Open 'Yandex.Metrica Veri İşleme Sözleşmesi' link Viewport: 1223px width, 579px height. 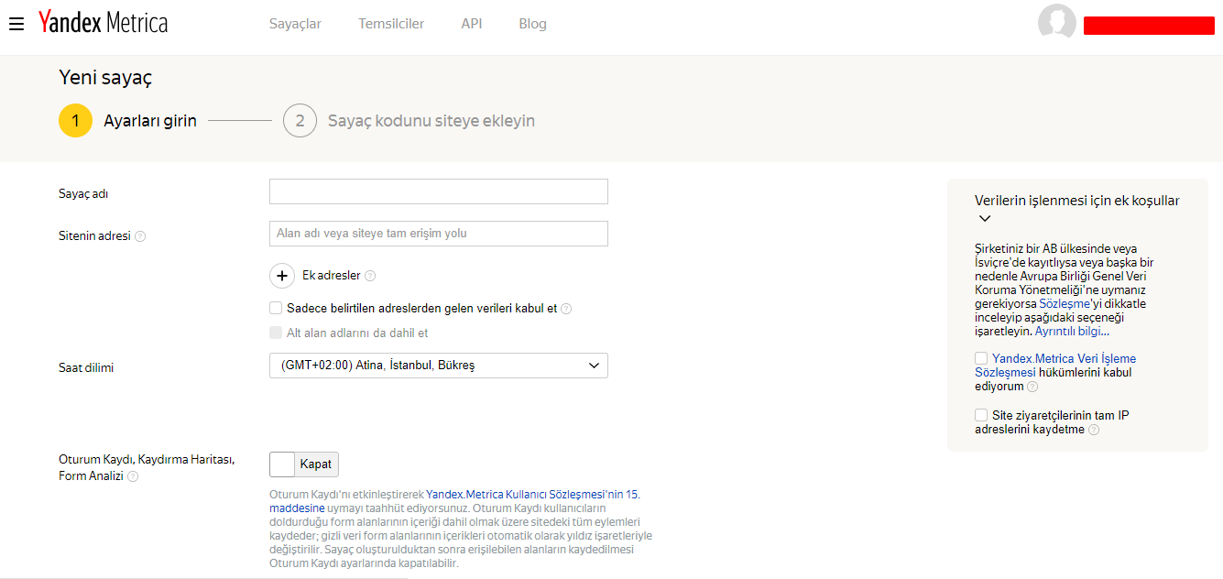coord(1055,366)
